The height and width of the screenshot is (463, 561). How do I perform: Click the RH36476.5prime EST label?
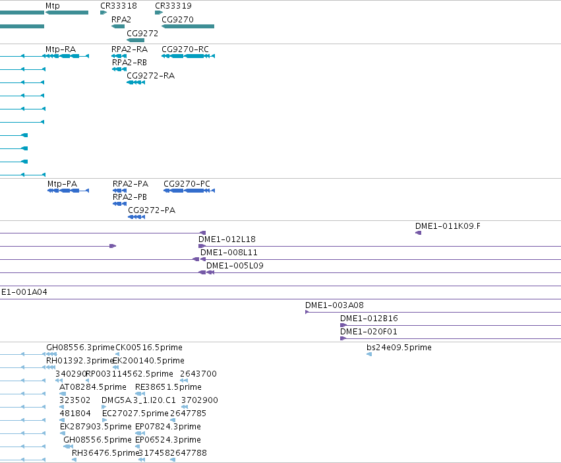pos(105,453)
